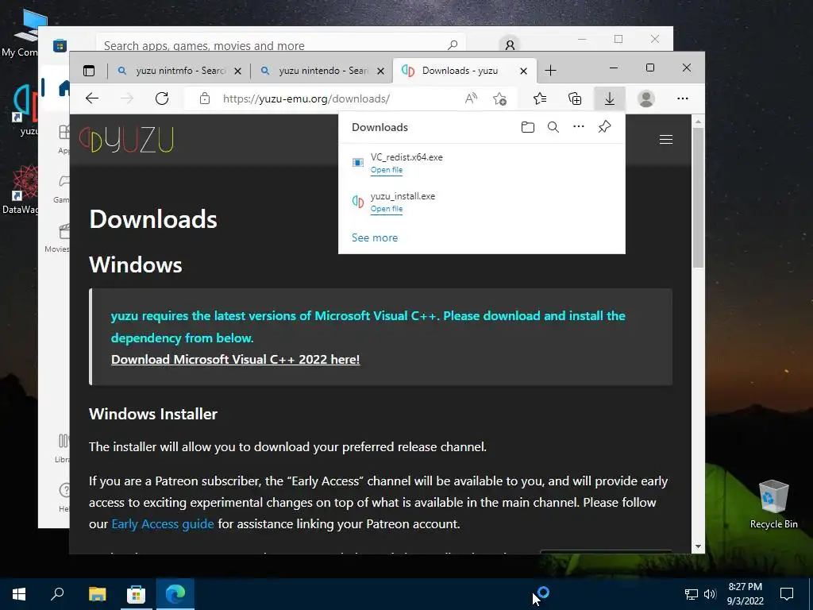Select the 'Downloads - yuzu' tab
Screen dimensions: 813x610
tap(464, 71)
